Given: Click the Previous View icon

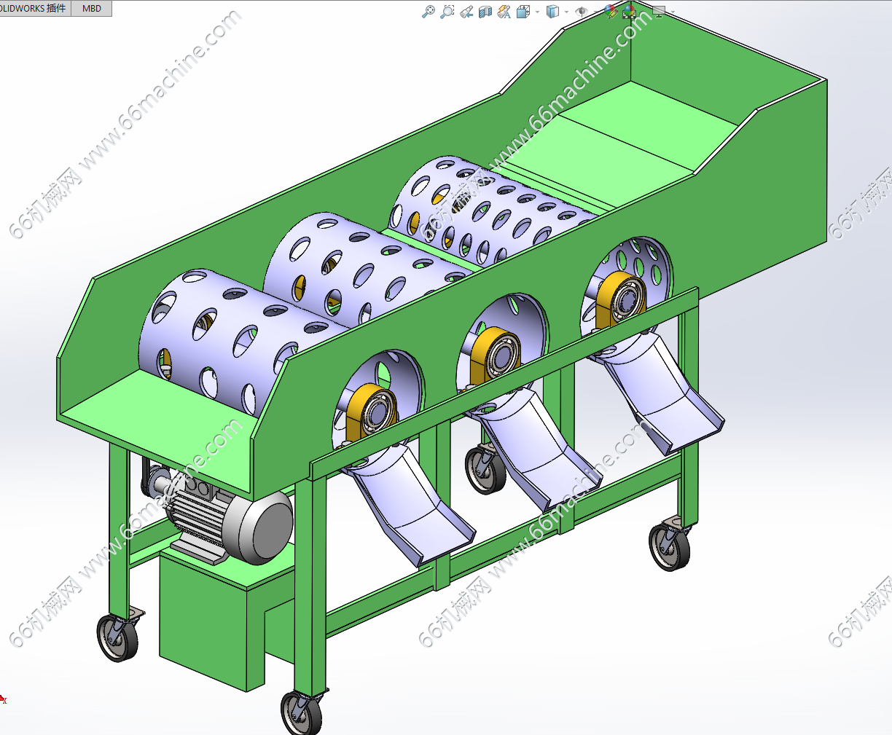Looking at the screenshot, I should click(x=466, y=11).
